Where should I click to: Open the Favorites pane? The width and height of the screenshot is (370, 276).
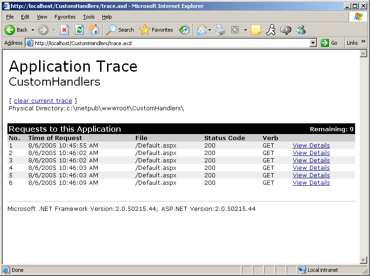pyautogui.click(x=156, y=30)
